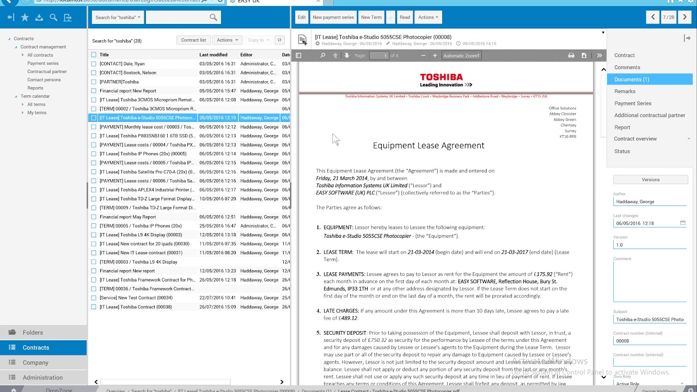Go to previous contract with left chevron
The width and height of the screenshot is (697, 392).
(x=653, y=17)
